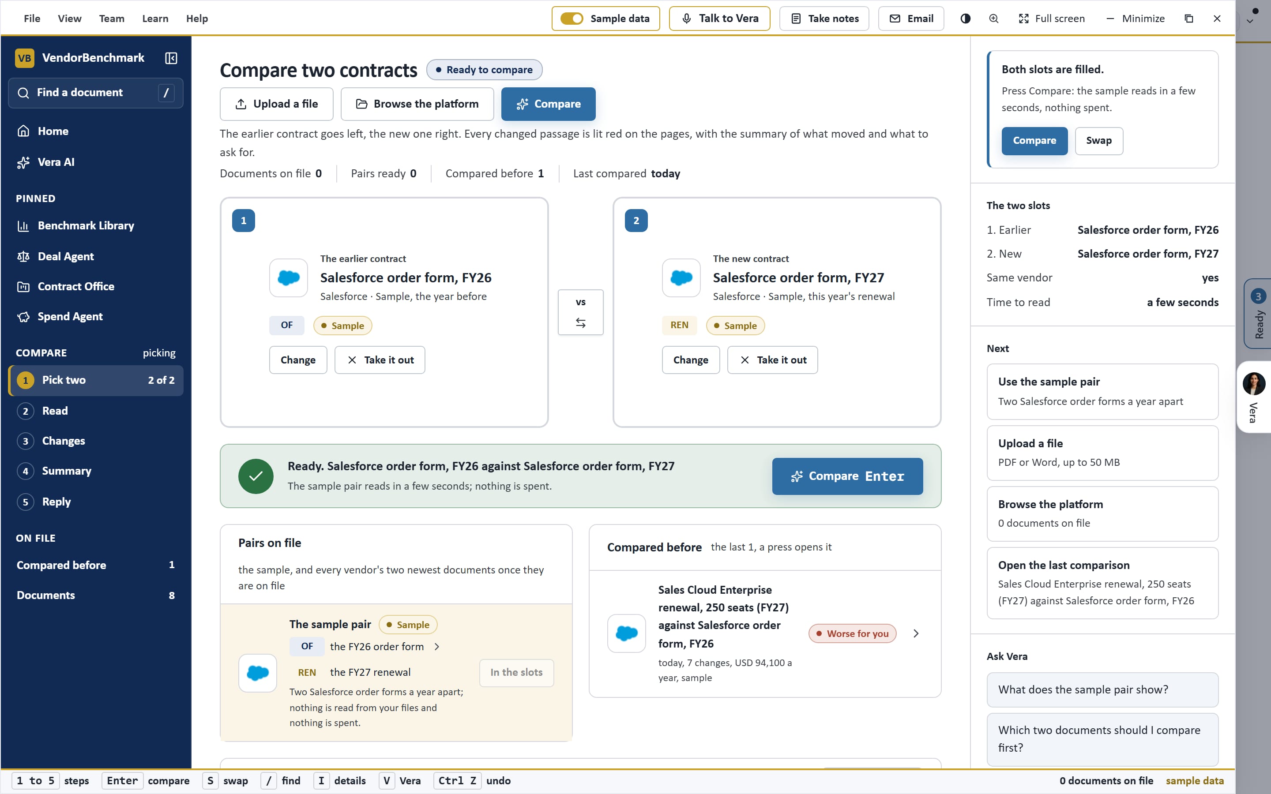Select step 2 Read in Compare list
The width and height of the screenshot is (1271, 794).
[x=96, y=411]
